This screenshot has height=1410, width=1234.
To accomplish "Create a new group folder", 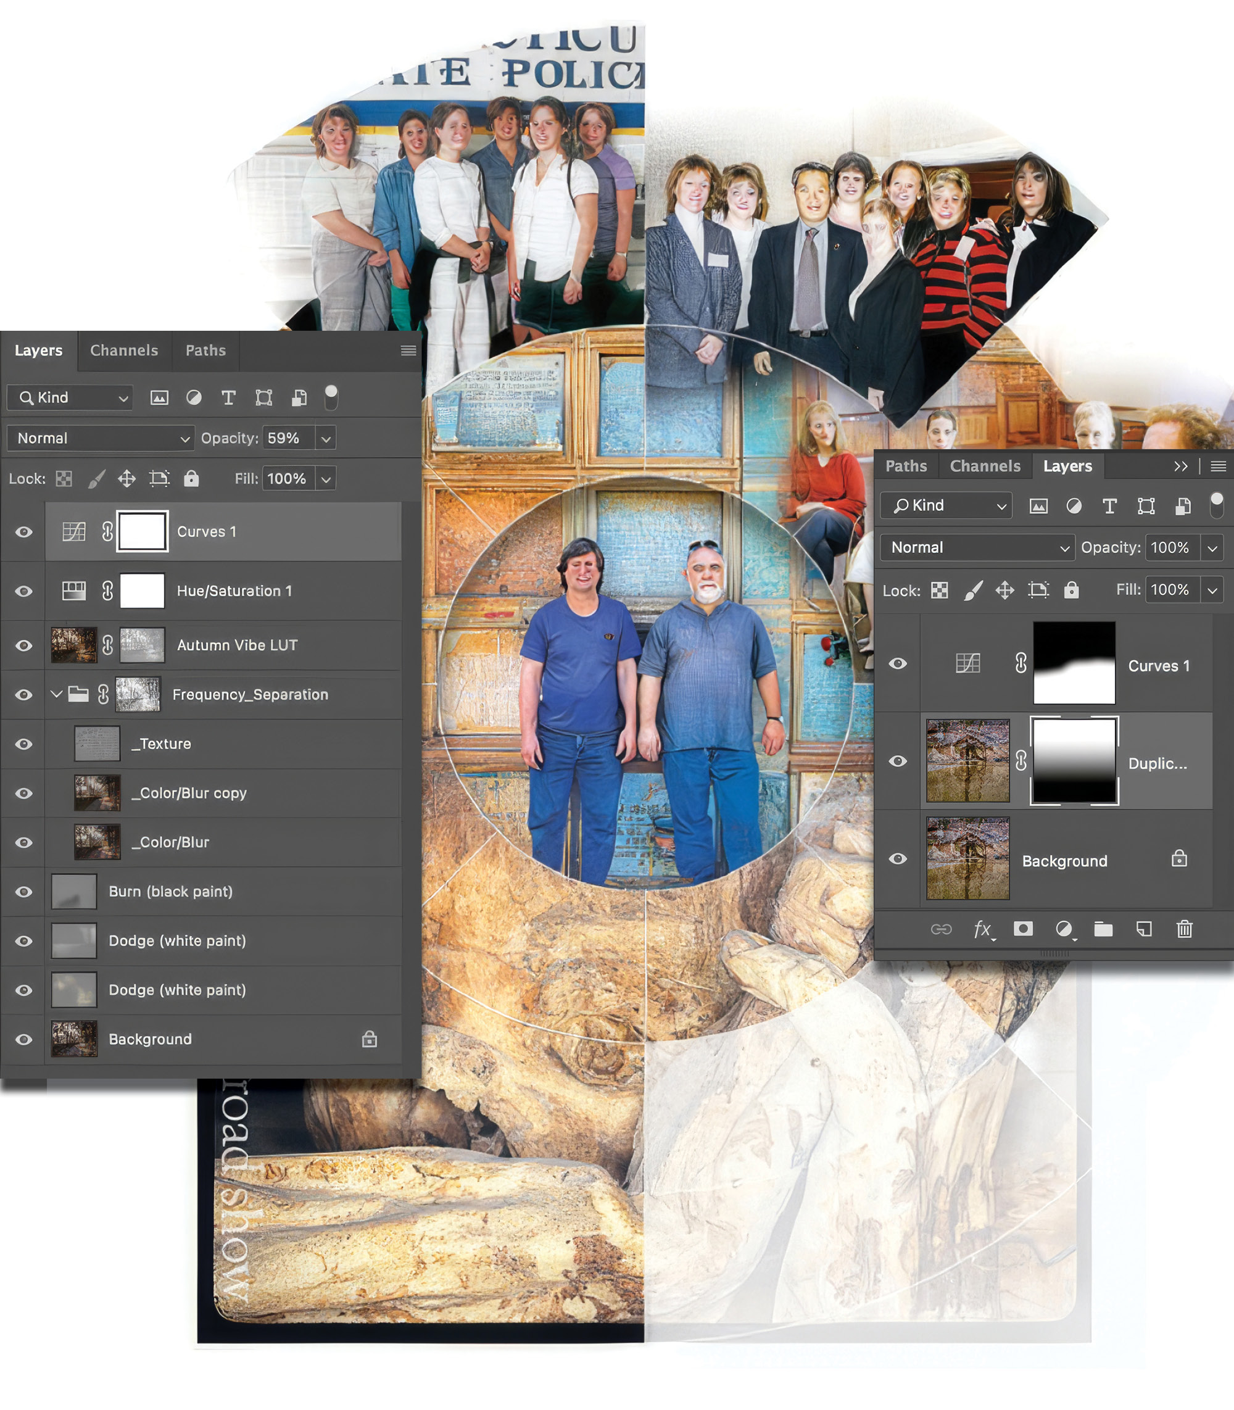I will click(1104, 929).
